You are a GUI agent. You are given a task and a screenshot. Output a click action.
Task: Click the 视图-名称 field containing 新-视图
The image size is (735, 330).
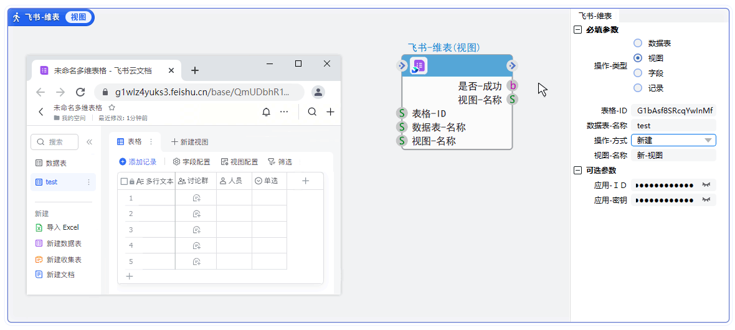pos(673,156)
